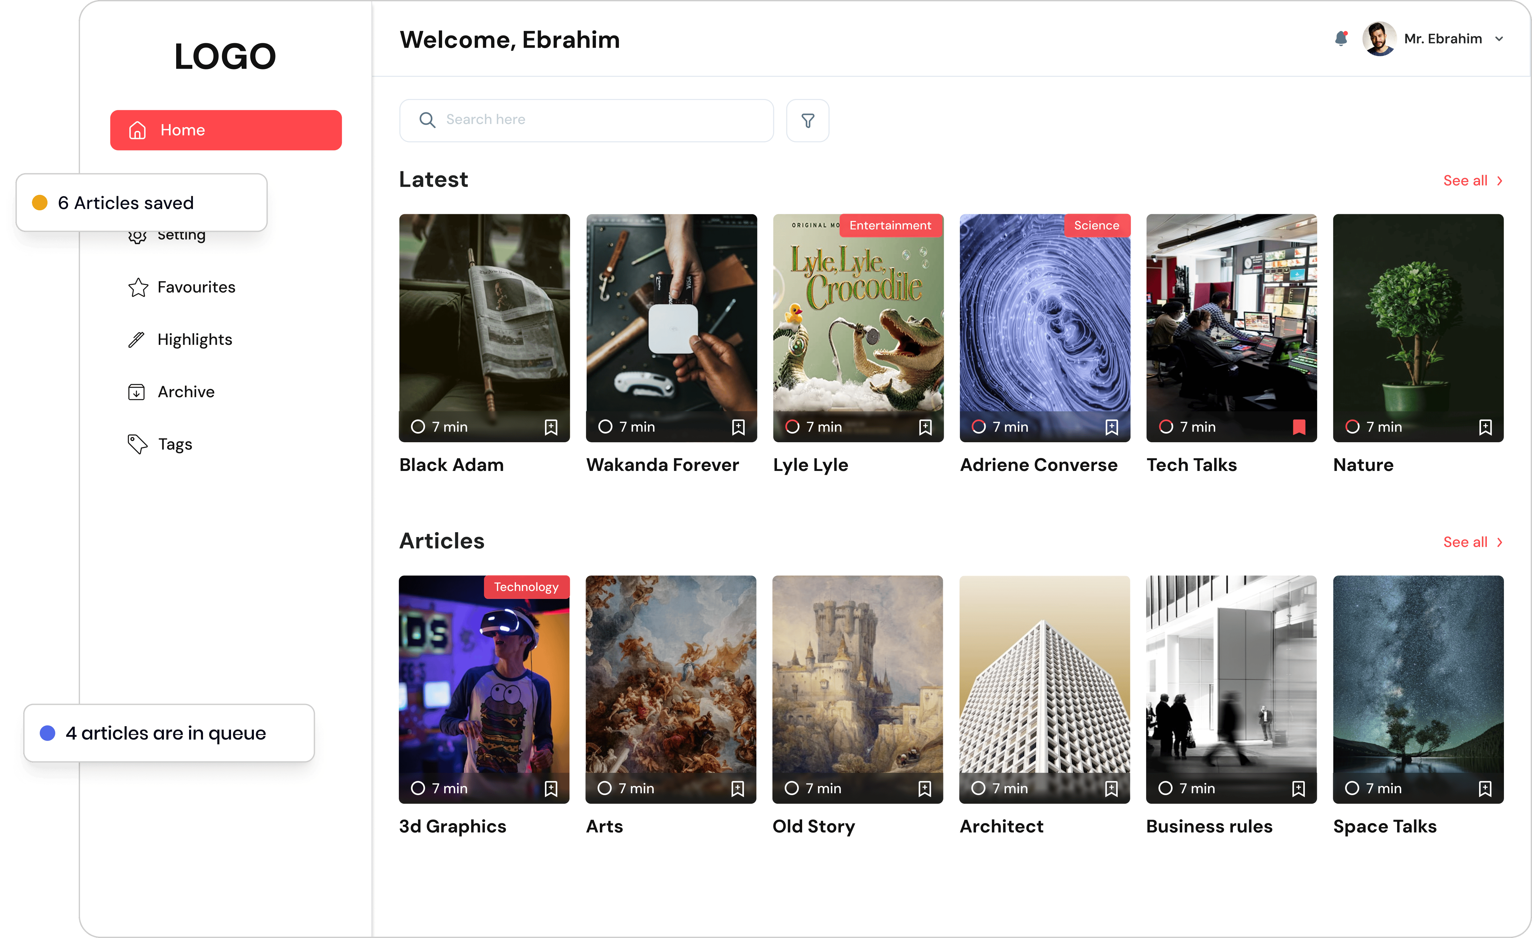
Task: Toggle the bookmark on Black Adam card
Action: 551,427
